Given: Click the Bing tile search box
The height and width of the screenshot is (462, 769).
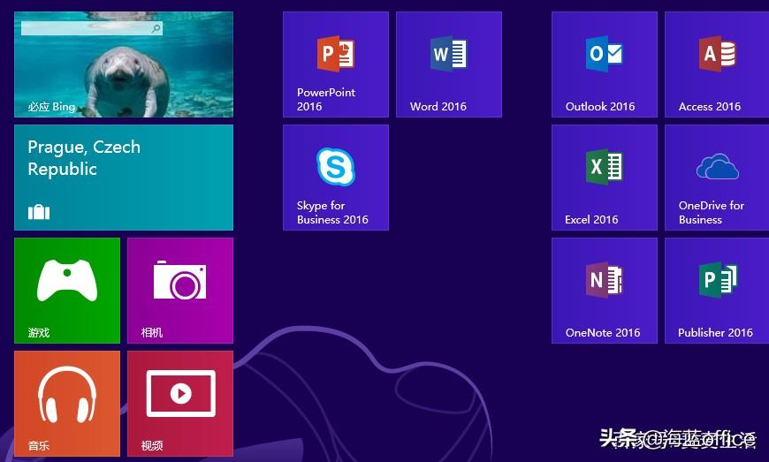Looking at the screenshot, I should coord(92,28).
